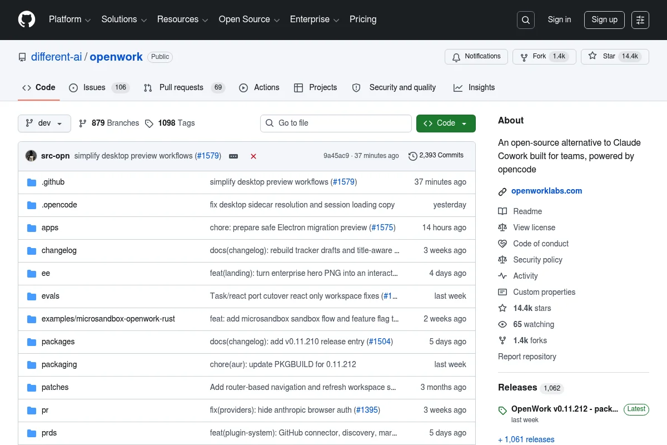Image resolution: width=667 pixels, height=445 pixels.
Task: Expand commit message ellipsis for src-opn commit
Action: coord(233,156)
